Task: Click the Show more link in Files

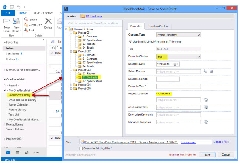Action: (188, 142)
